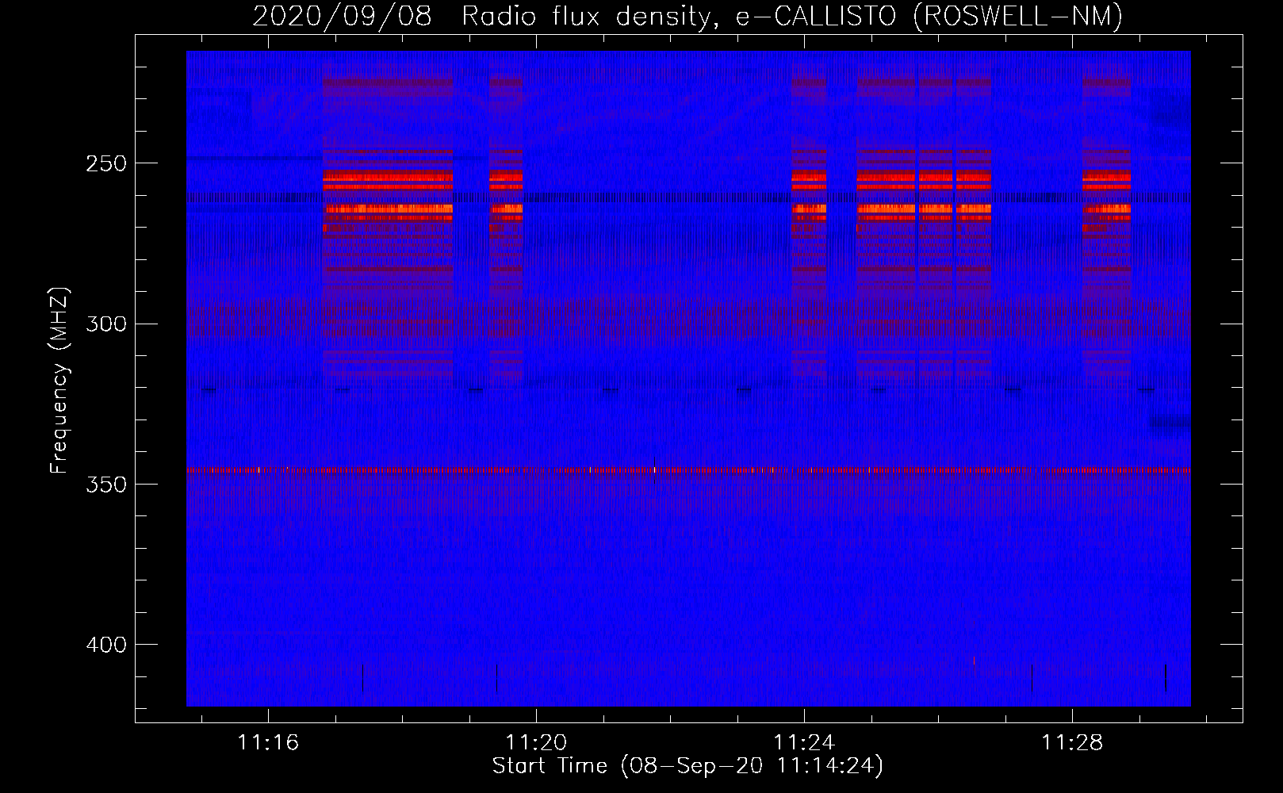
Task: Click the "350" frequency tick label
Action: [x=106, y=485]
